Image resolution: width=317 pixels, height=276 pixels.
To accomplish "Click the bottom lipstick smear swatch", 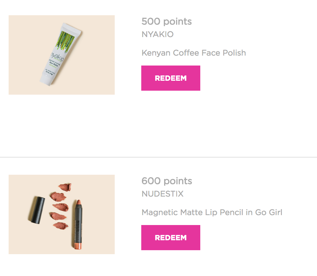I will point(61,226).
